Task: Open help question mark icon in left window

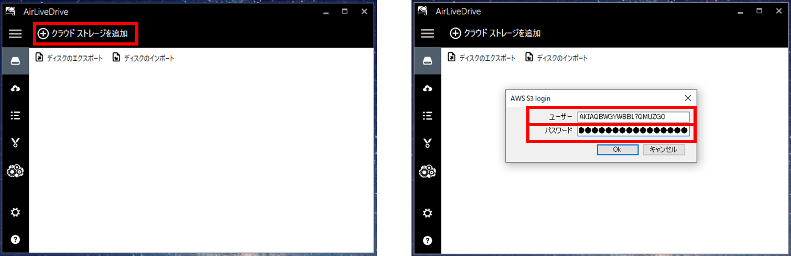Action: pyautogui.click(x=15, y=240)
